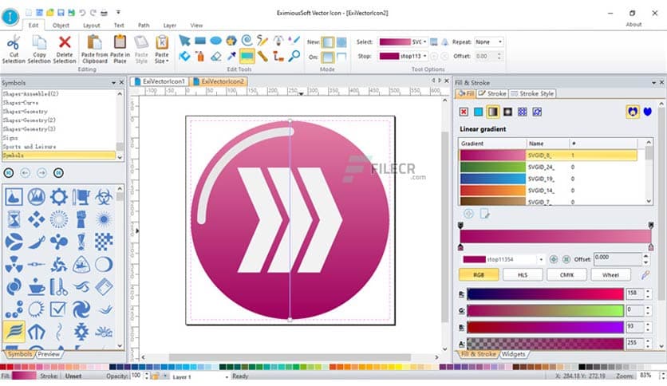
Task: Open the Layout ribbon tab
Action: [x=92, y=26]
